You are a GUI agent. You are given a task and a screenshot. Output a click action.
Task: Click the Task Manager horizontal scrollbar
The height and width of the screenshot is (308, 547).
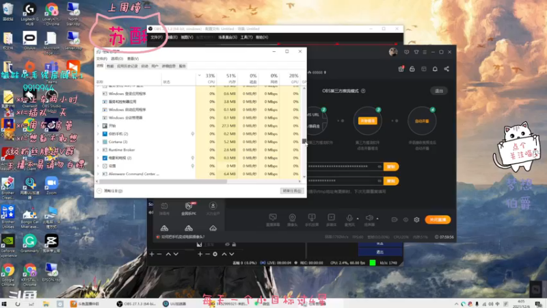coord(163,181)
